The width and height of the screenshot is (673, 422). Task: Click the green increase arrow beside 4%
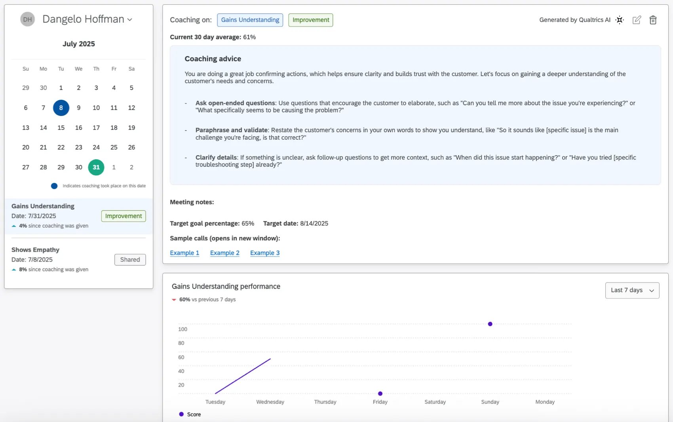[14, 226]
